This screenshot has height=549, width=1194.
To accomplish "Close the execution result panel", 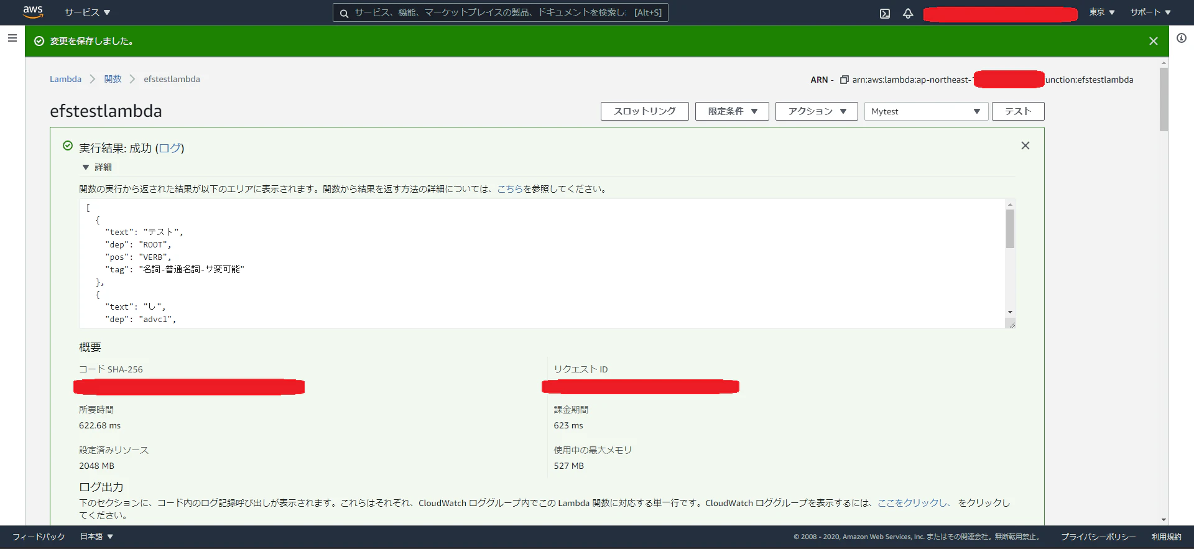I will tap(1025, 145).
